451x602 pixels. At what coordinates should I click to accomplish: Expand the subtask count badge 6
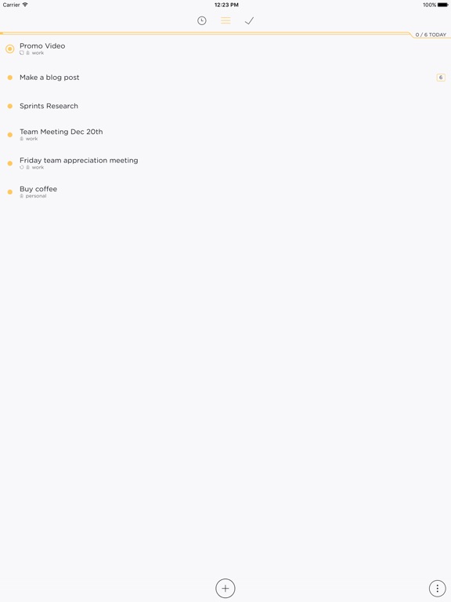441,78
